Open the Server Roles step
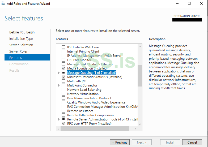The image size is (208, 147). 18,51
